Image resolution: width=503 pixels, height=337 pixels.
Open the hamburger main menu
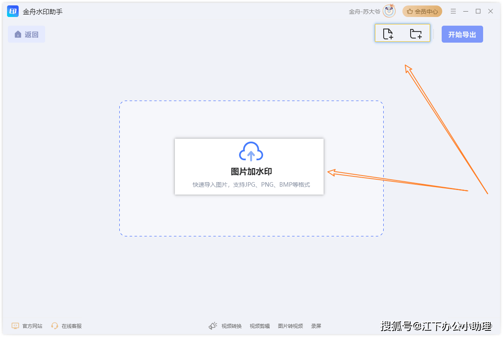click(453, 12)
